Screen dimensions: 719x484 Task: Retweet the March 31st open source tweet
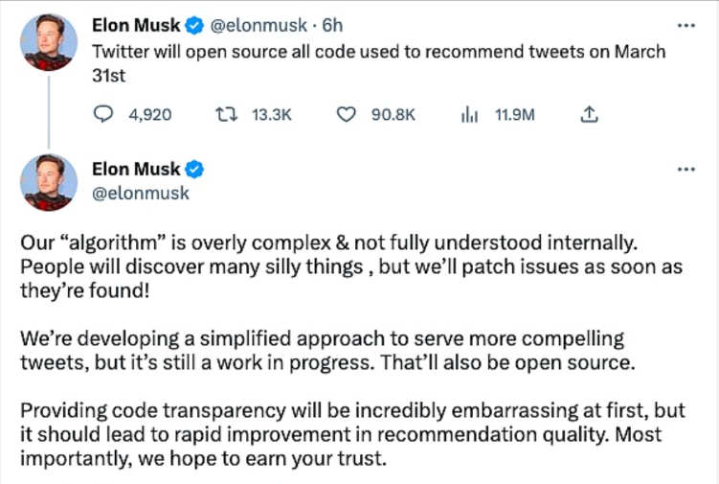226,115
